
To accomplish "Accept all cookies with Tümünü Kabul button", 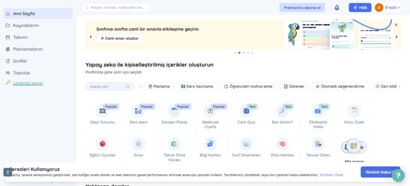I will click(380, 172).
